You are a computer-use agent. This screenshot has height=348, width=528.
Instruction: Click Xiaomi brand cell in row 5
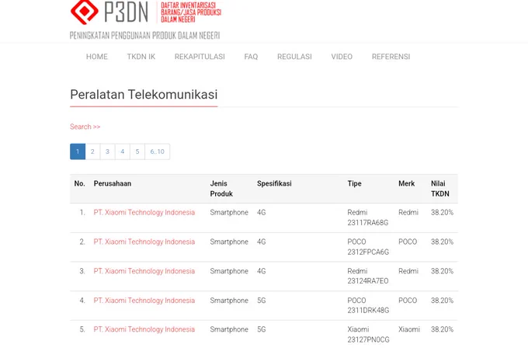click(x=409, y=329)
